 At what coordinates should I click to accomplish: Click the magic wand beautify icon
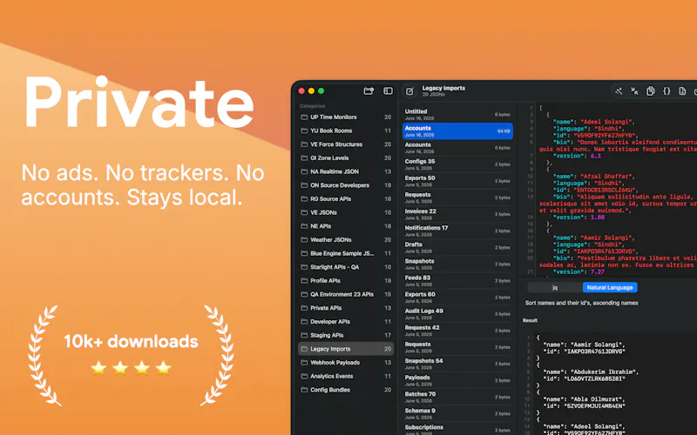[619, 91]
